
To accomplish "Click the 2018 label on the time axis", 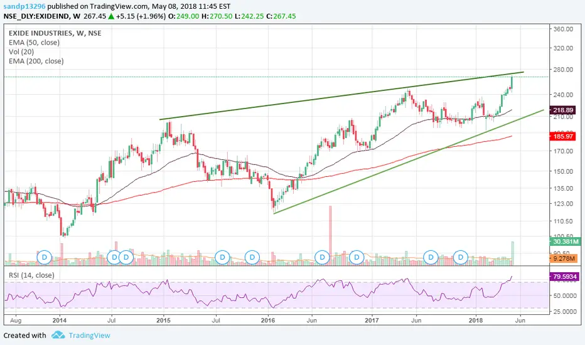I will pyautogui.click(x=476, y=321).
